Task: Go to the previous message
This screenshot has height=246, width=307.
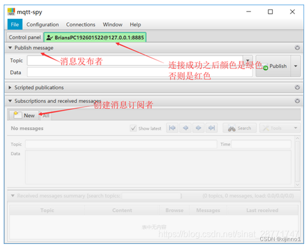Action: tap(186, 128)
